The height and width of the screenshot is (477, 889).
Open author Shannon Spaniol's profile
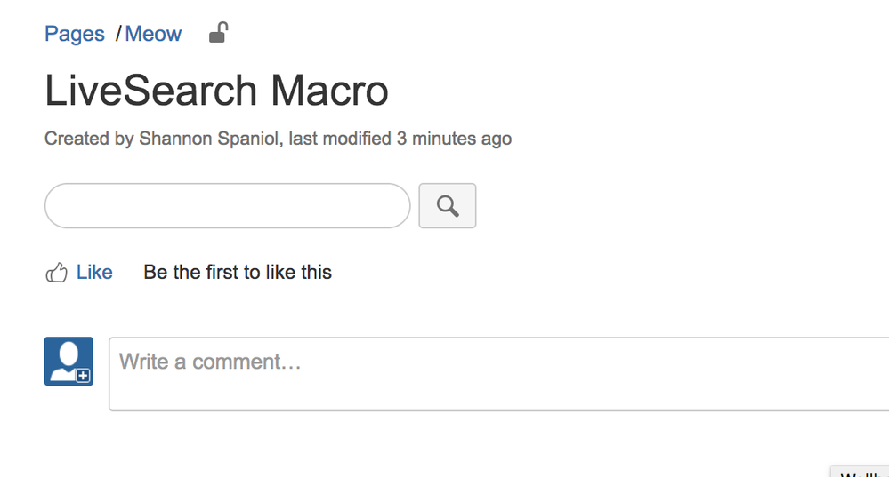click(x=208, y=139)
